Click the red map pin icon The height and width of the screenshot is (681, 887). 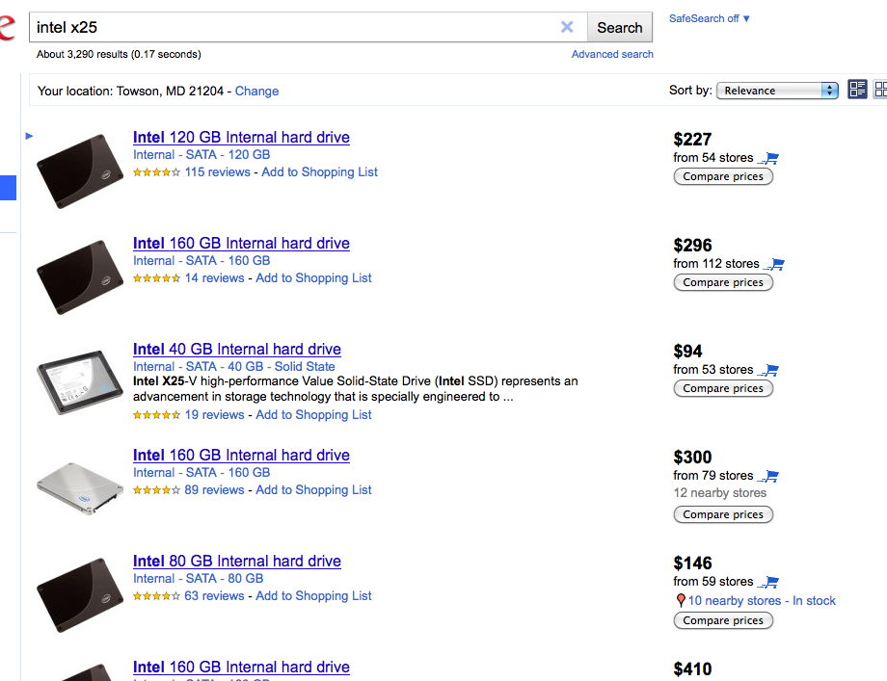tap(681, 601)
